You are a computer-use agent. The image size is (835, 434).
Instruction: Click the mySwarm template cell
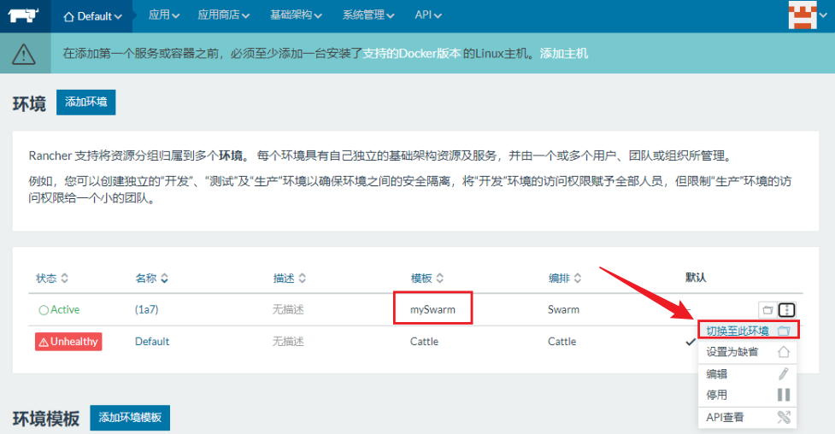click(x=432, y=310)
